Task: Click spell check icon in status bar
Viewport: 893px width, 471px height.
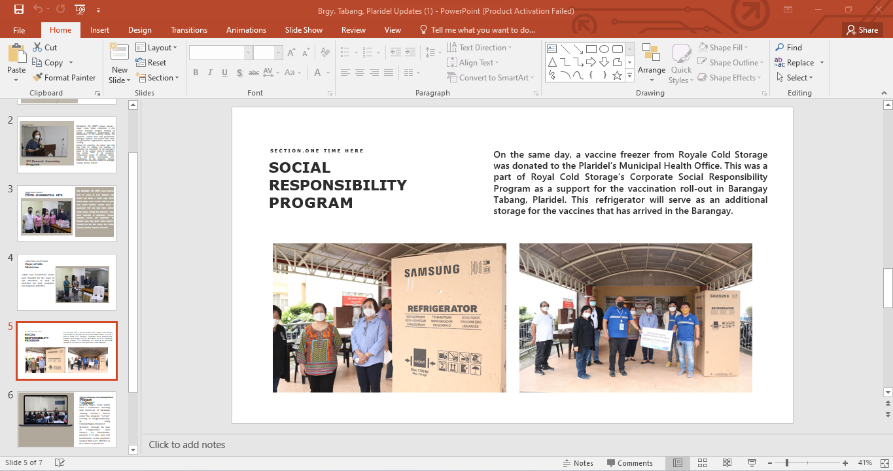Action: [x=60, y=462]
